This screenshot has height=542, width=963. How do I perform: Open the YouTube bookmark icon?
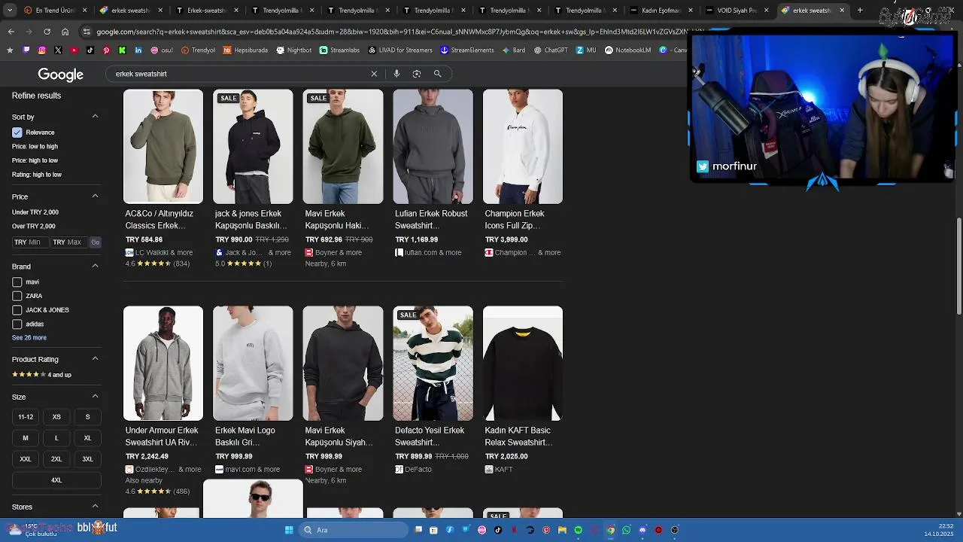(74, 50)
